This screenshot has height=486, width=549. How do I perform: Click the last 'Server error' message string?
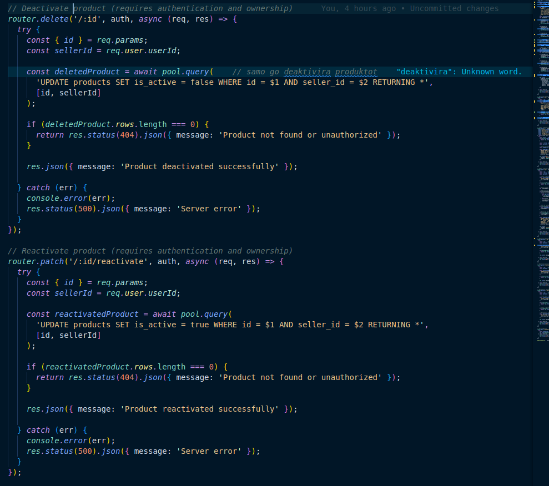click(210, 451)
